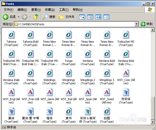Select the Webdings font icon
The image size is (156, 130).
tap(50, 73)
